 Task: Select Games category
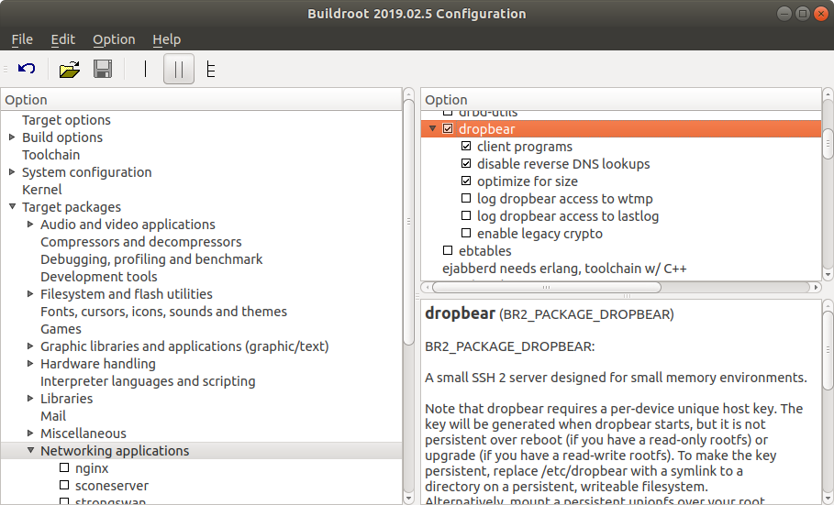coord(61,329)
